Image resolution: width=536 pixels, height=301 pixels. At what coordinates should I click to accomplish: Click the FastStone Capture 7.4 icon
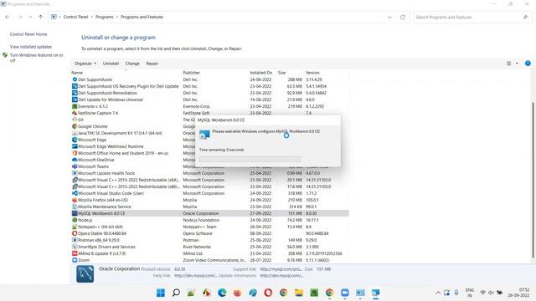pyautogui.click(x=75, y=113)
